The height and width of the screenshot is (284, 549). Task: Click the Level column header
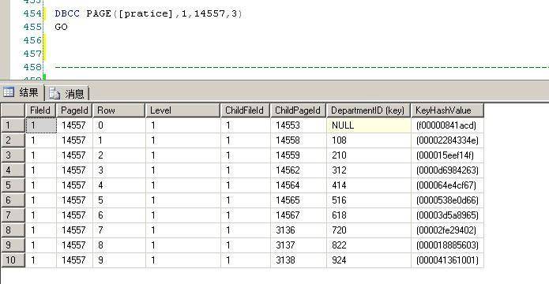pos(182,110)
